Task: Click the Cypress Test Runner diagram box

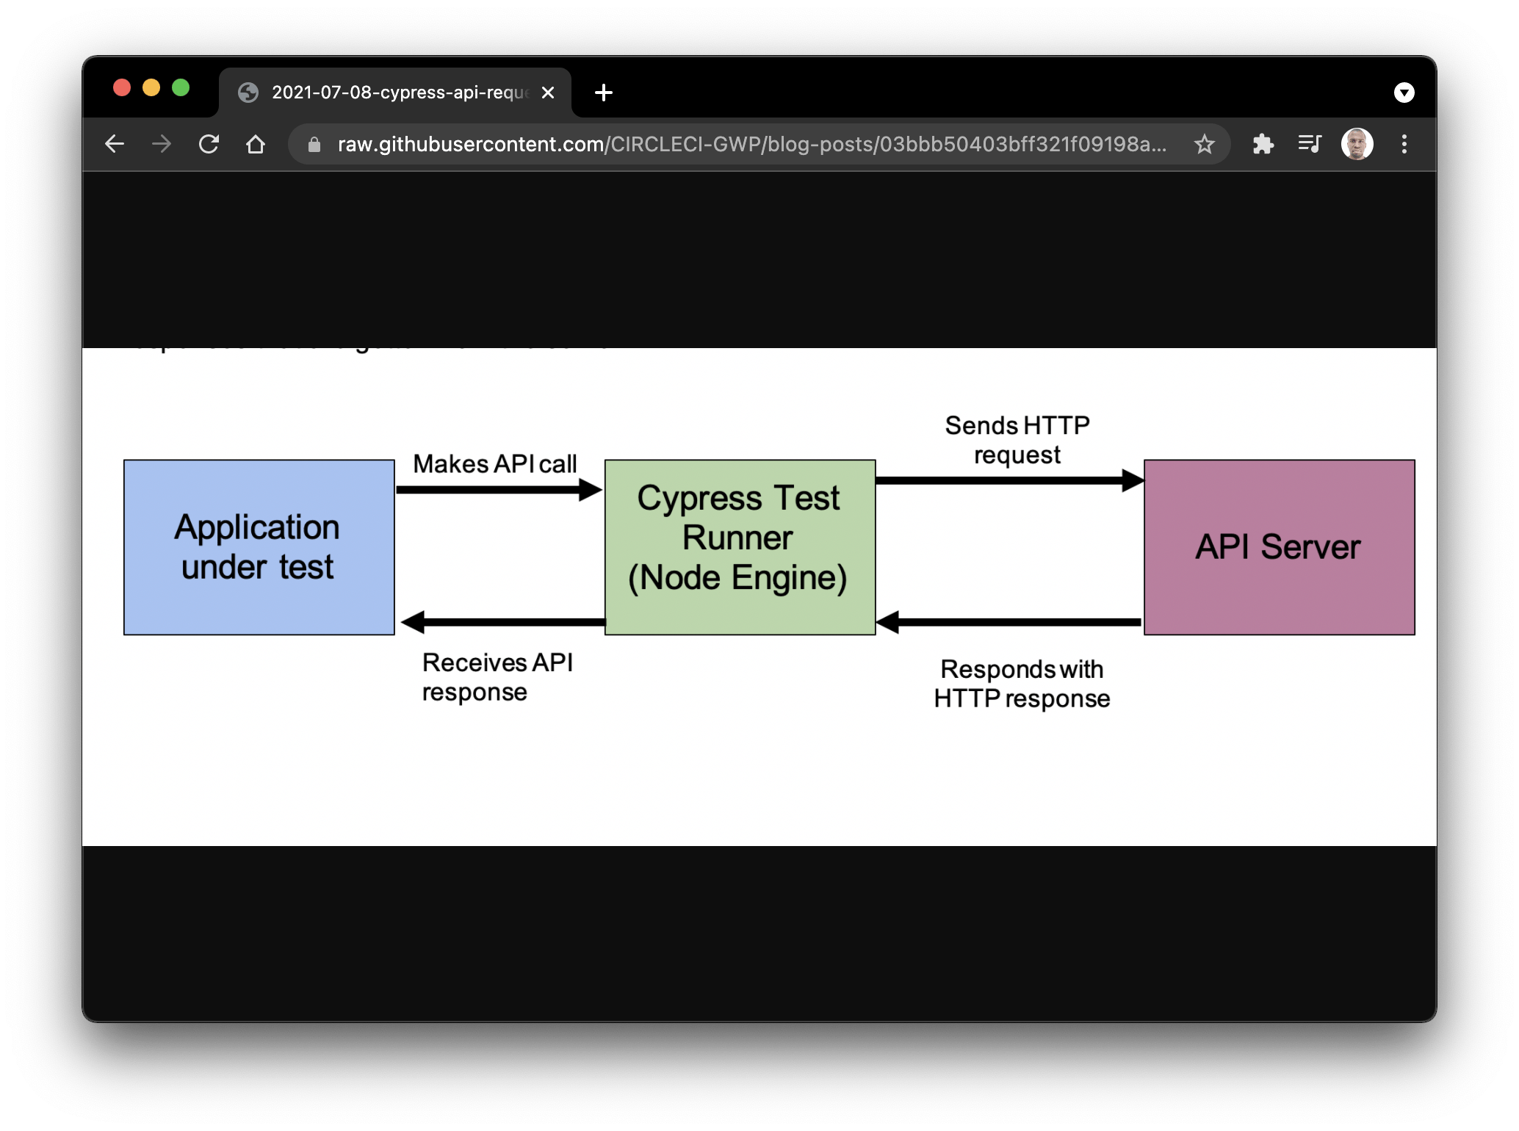Action: click(x=740, y=547)
